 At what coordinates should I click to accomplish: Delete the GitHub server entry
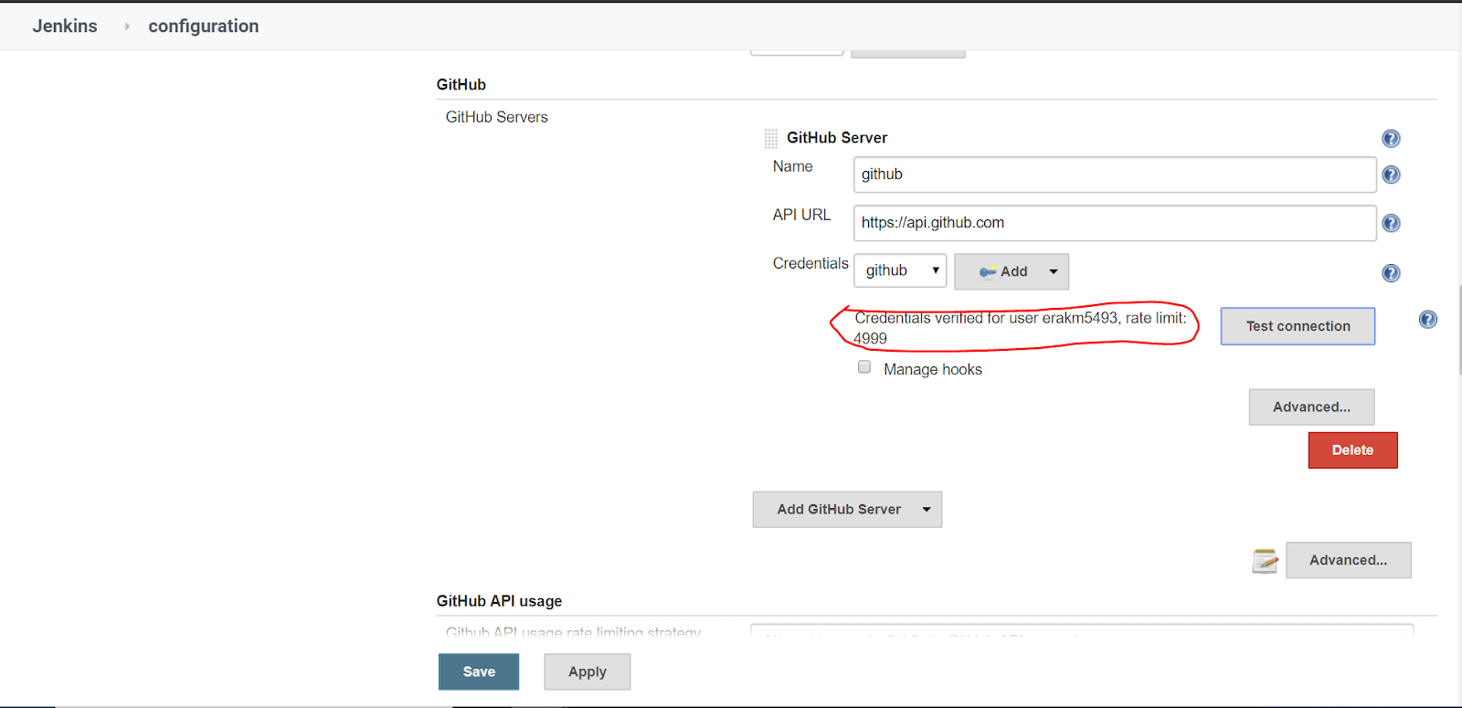click(x=1352, y=450)
